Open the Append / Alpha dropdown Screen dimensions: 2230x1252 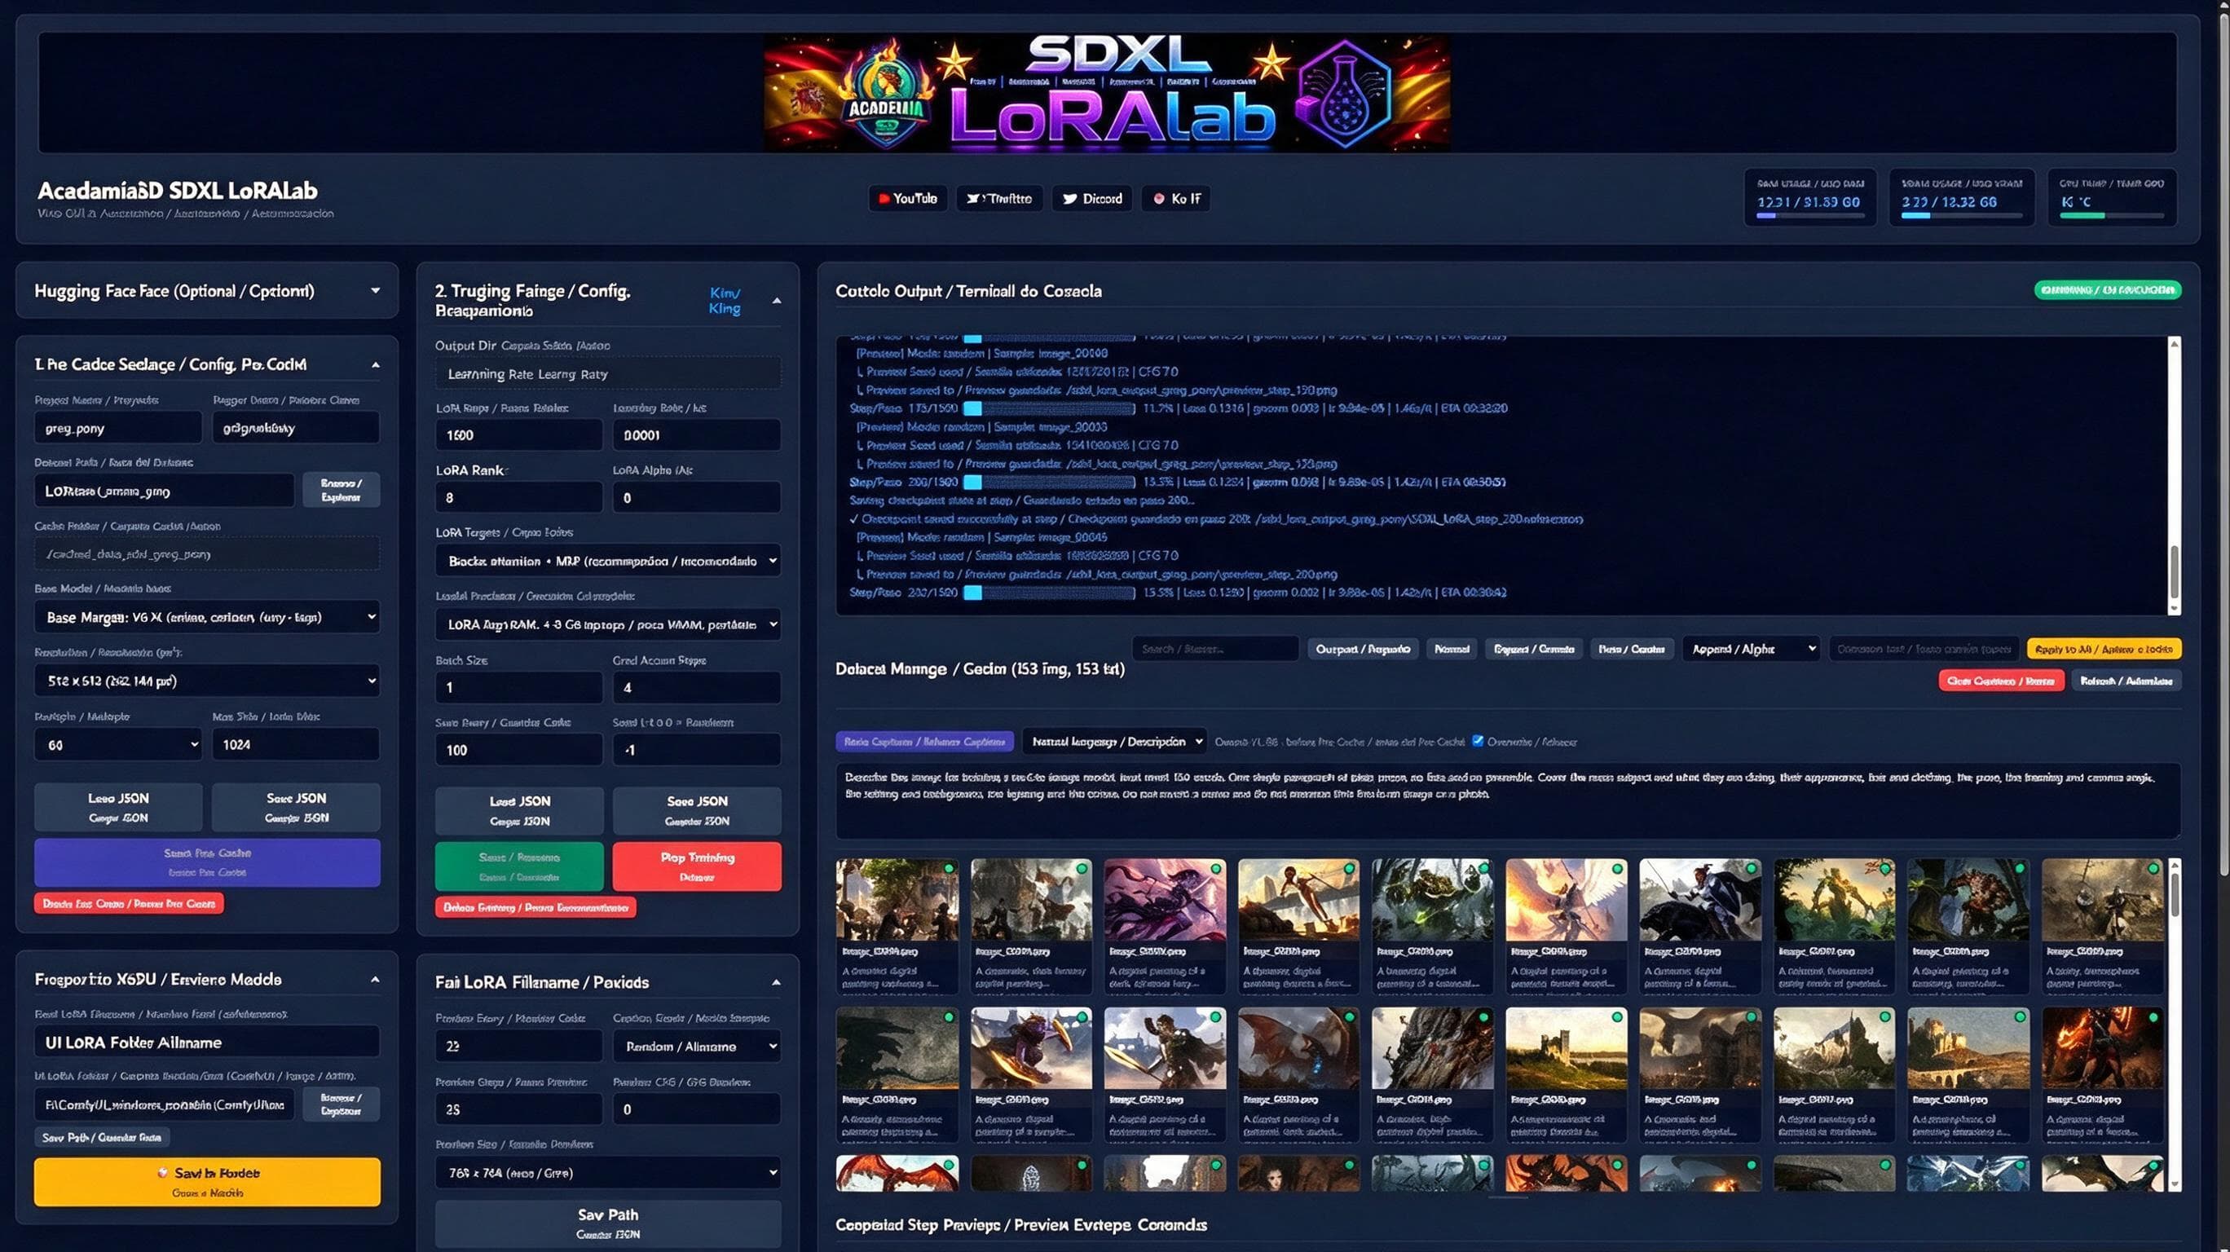(x=1751, y=649)
